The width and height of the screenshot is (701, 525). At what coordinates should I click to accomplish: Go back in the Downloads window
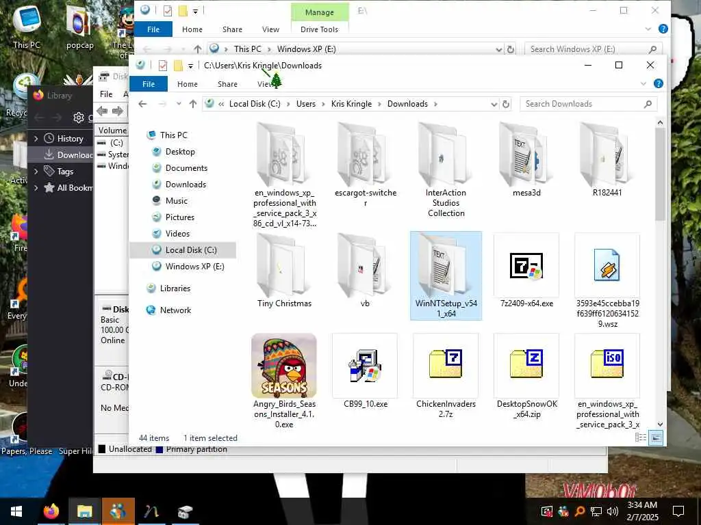(142, 104)
